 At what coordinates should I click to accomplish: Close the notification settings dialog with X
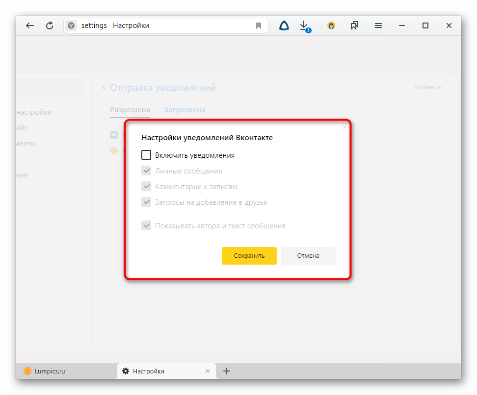[344, 127]
